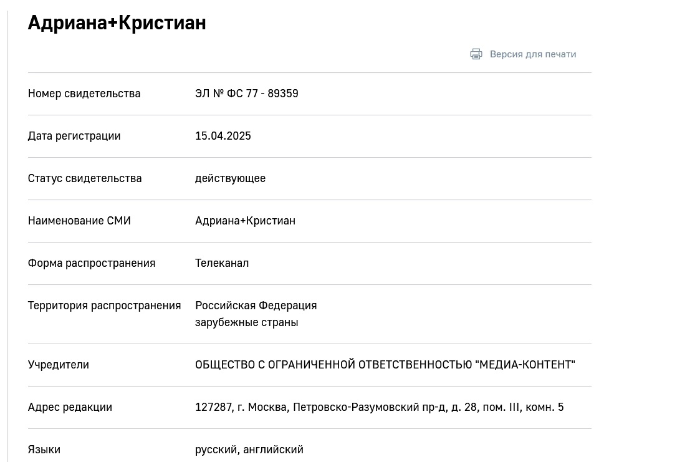Click the printer icon
The width and height of the screenshot is (700, 462).
(476, 54)
